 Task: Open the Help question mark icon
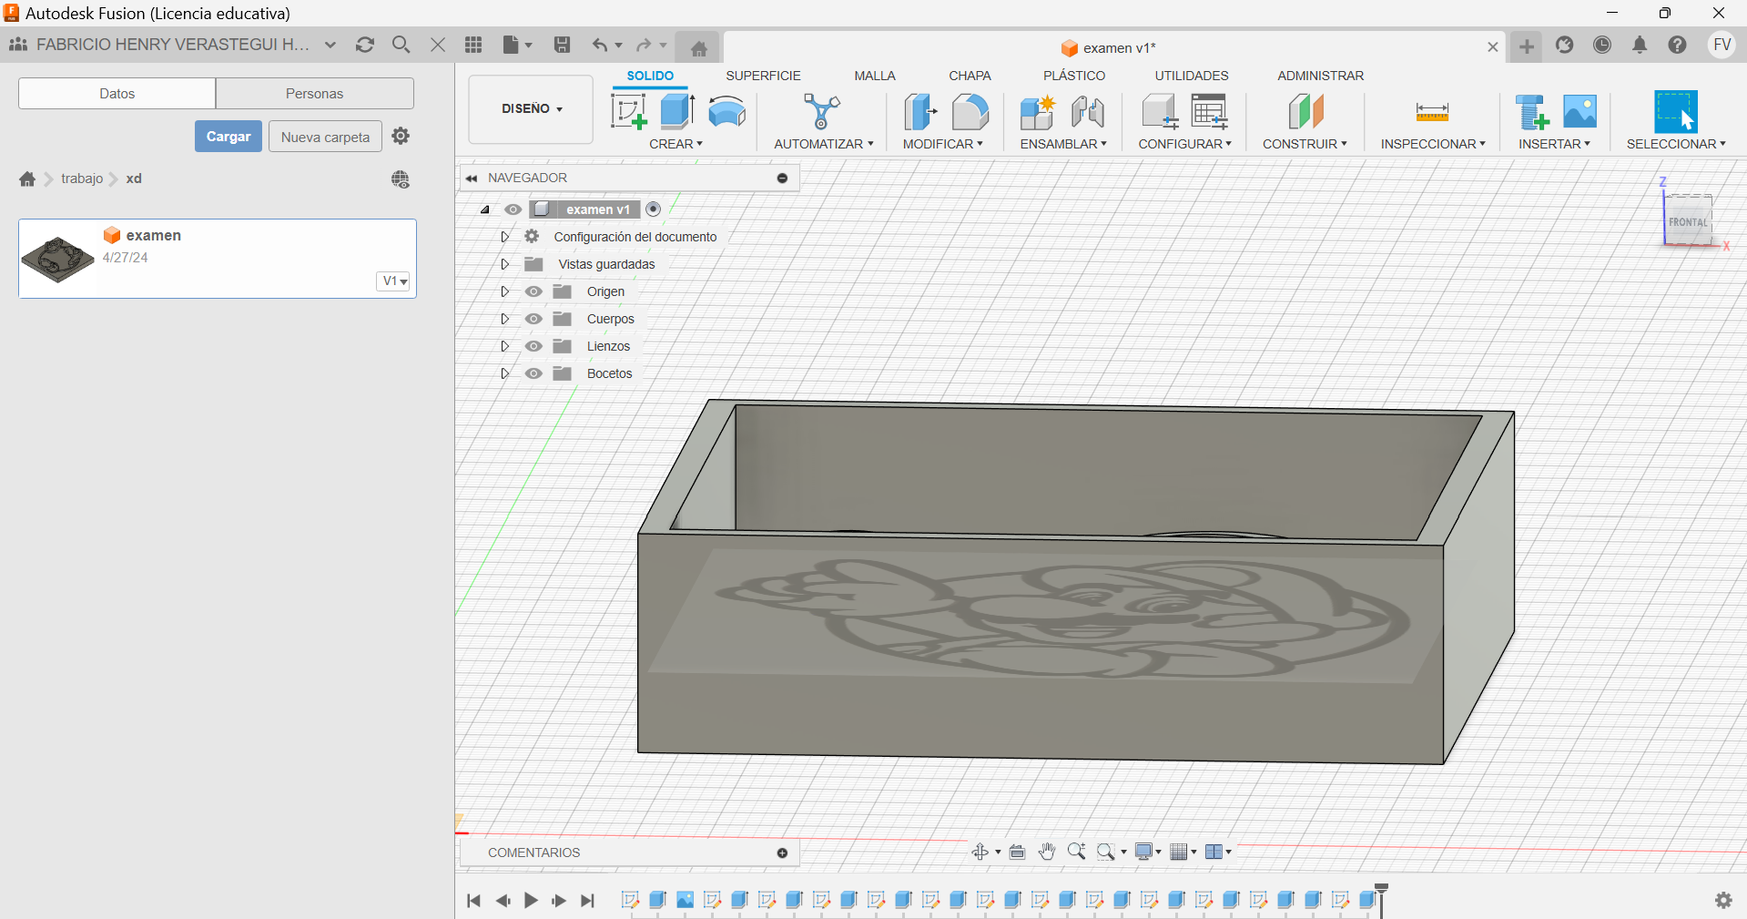[1677, 45]
